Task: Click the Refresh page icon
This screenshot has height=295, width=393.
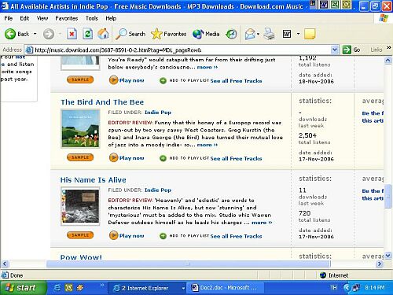Action: (x=87, y=34)
